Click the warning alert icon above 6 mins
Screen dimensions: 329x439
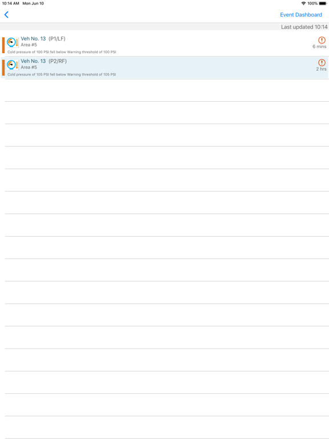pyautogui.click(x=322, y=40)
